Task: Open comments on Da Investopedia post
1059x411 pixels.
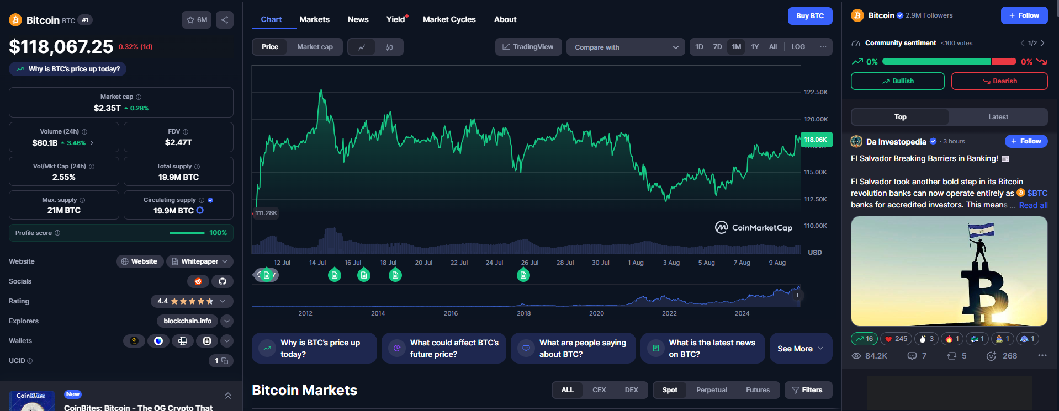Action: click(917, 356)
